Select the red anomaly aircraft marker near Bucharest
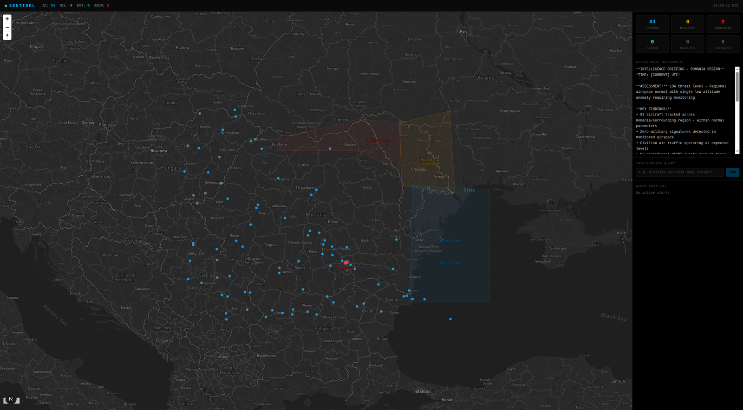The width and height of the screenshot is (743, 410). tap(346, 263)
